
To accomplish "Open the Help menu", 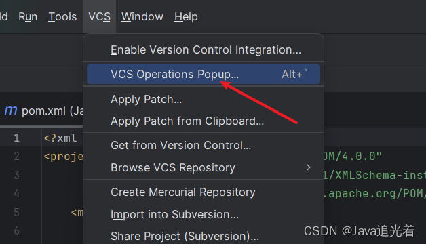I will (x=186, y=16).
